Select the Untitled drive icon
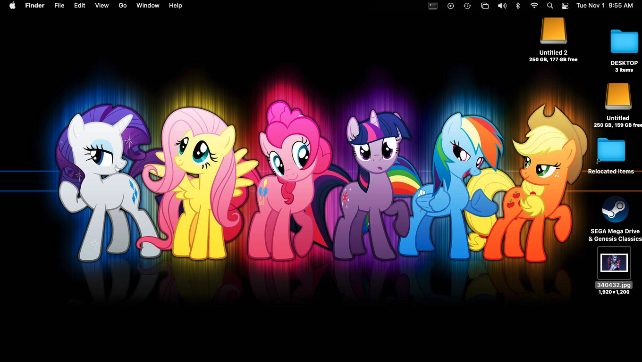The width and height of the screenshot is (642, 362). pos(618,97)
